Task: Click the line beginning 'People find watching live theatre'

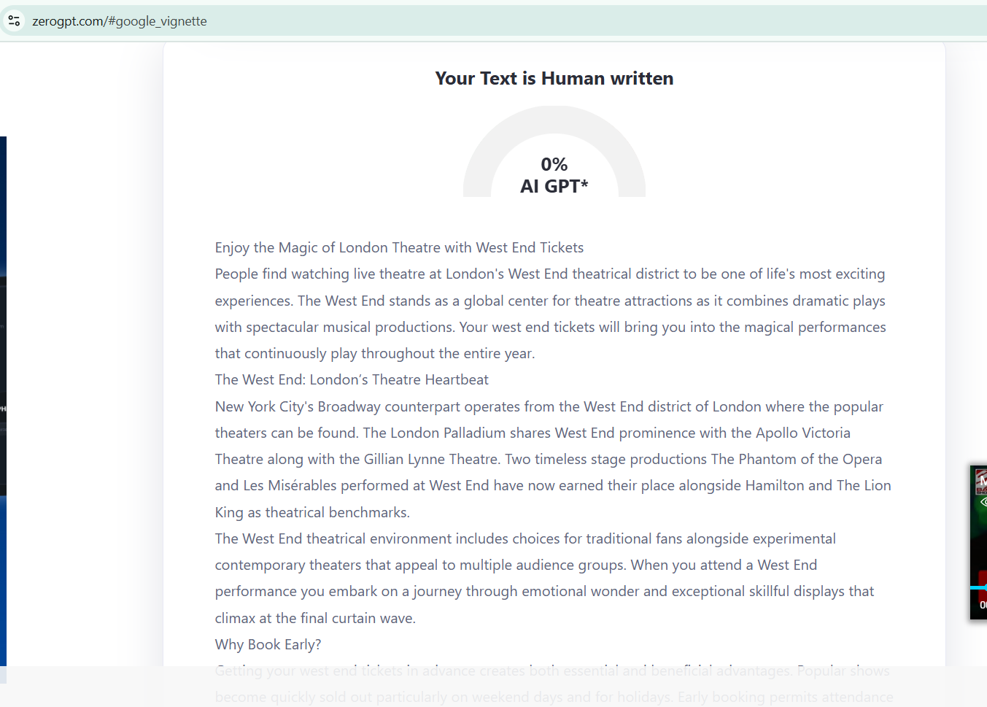Action: (x=550, y=274)
